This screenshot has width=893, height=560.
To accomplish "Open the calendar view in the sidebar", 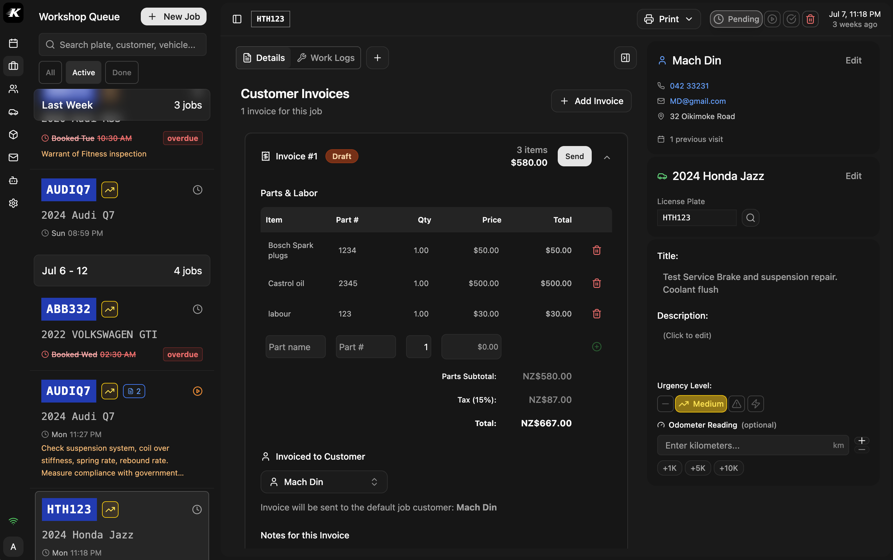I will [x=13, y=43].
